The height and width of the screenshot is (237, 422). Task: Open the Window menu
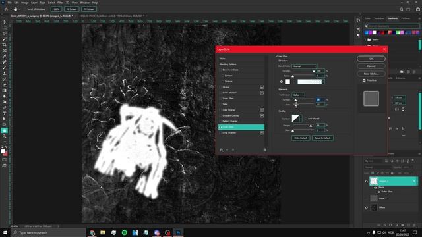[x=84, y=3]
